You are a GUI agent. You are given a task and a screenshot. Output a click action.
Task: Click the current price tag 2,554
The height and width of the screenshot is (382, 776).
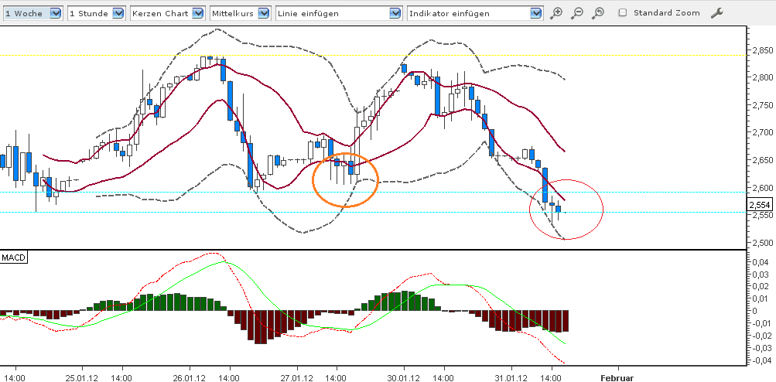[x=760, y=205]
